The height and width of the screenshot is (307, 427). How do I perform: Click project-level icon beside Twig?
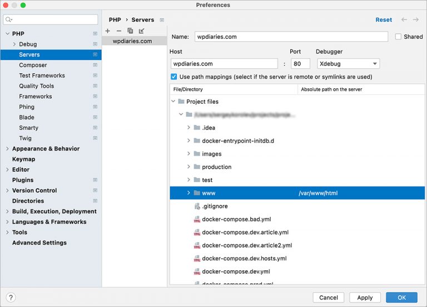coord(95,138)
